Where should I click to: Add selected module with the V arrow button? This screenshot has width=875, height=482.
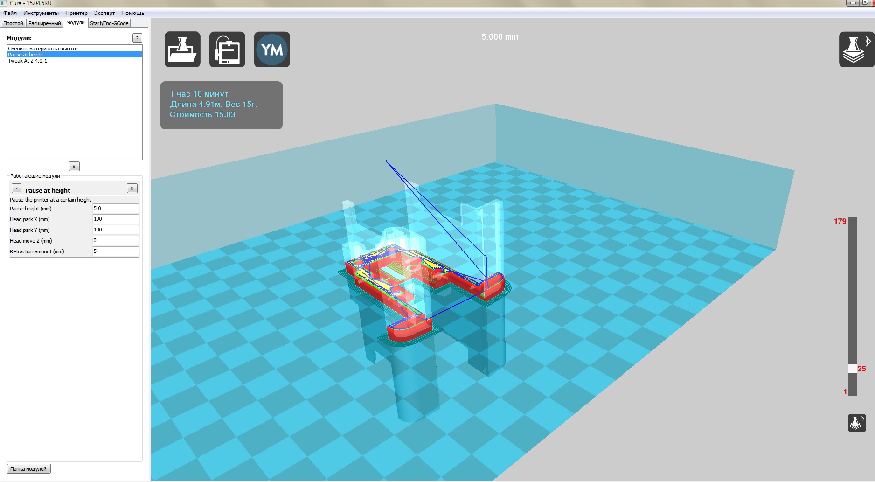(74, 167)
